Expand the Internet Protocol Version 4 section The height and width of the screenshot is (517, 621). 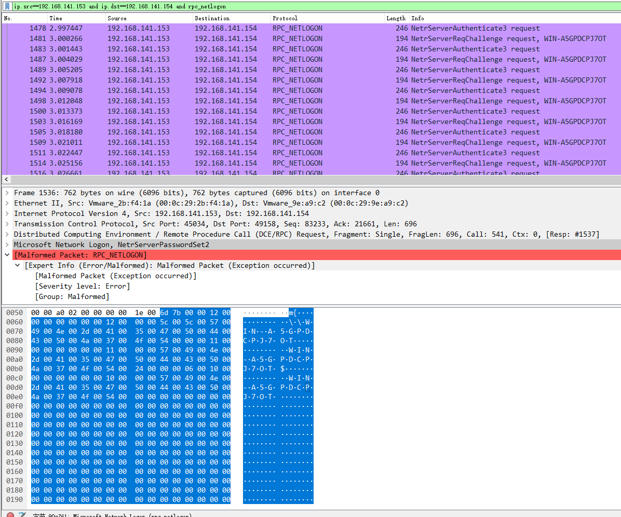coord(7,213)
